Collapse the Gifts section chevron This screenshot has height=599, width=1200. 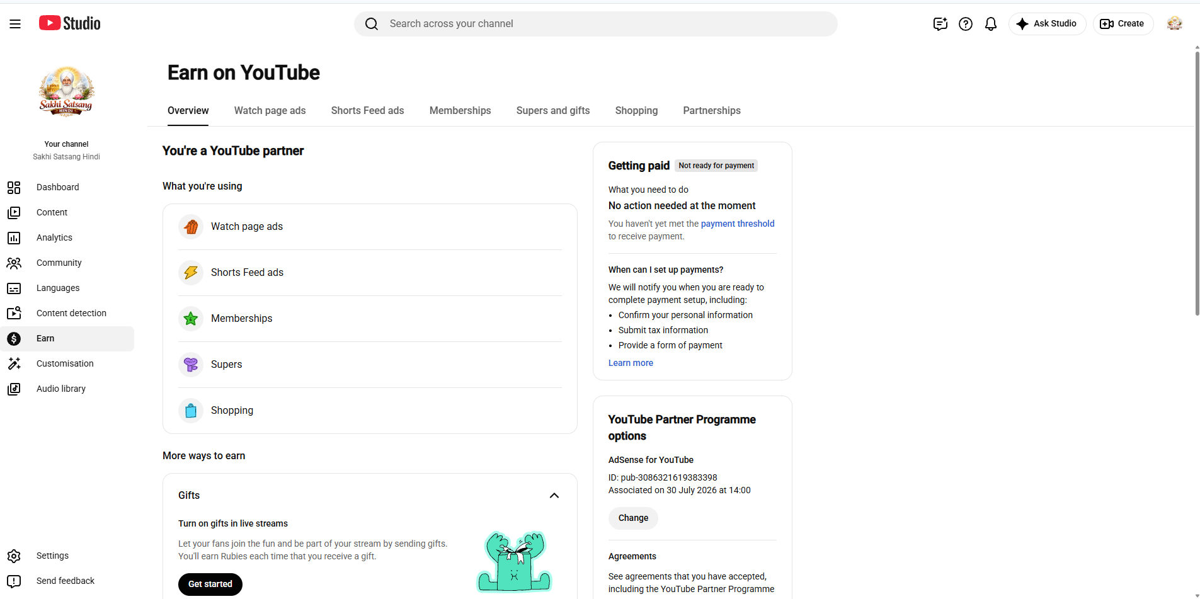coord(554,496)
